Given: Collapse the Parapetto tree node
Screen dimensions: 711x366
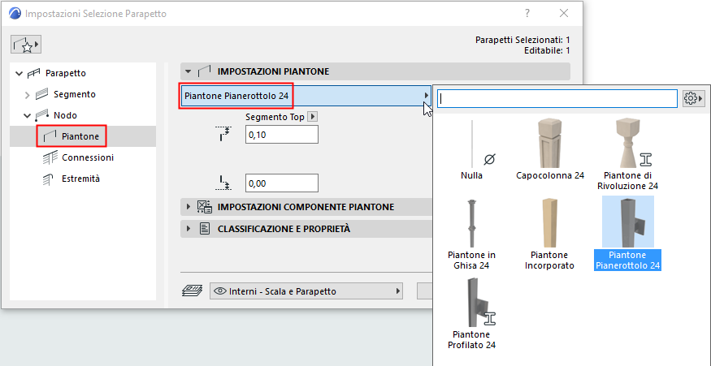Looking at the screenshot, I should 19,73.
